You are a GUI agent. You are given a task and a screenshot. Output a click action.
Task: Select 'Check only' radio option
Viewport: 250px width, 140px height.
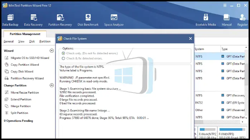(63, 53)
